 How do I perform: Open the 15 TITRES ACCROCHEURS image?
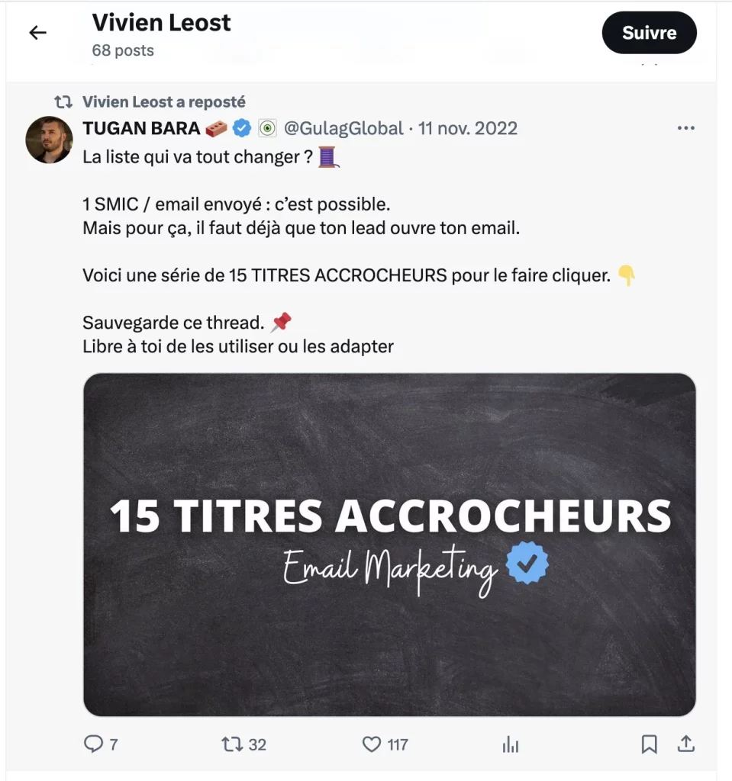[x=389, y=545]
